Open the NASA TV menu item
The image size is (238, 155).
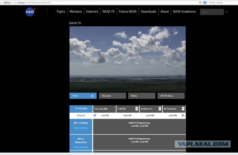point(108,12)
